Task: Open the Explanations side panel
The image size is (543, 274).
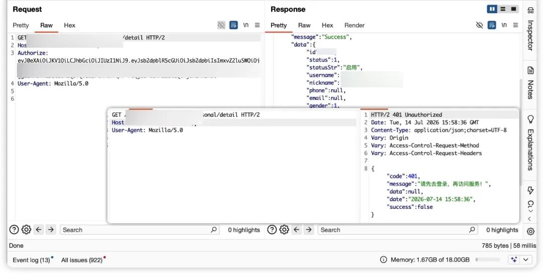Action: (x=530, y=143)
